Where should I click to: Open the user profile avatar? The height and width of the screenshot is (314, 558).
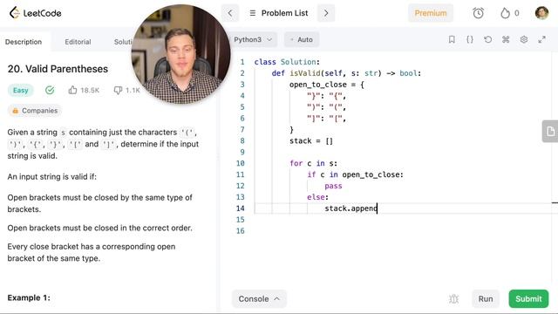541,13
